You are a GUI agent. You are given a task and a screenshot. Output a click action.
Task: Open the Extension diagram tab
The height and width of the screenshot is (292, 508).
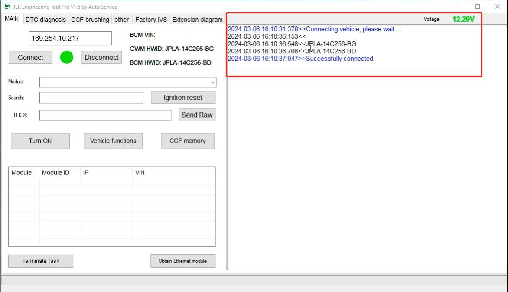click(197, 20)
